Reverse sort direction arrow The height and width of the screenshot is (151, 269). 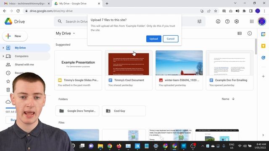(x=233, y=99)
